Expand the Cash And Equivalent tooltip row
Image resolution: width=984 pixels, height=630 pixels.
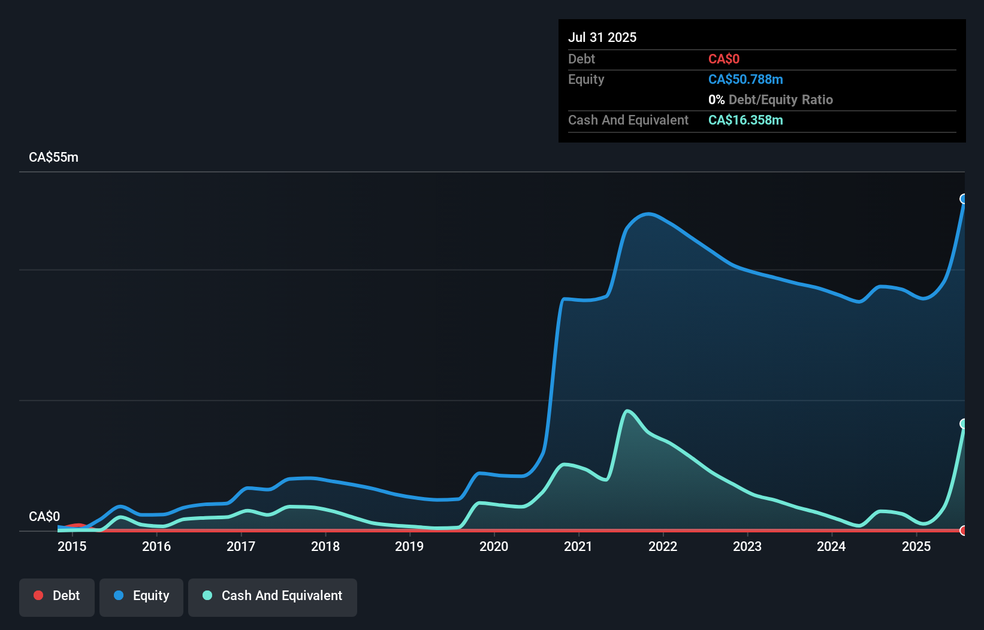pyautogui.click(x=628, y=120)
